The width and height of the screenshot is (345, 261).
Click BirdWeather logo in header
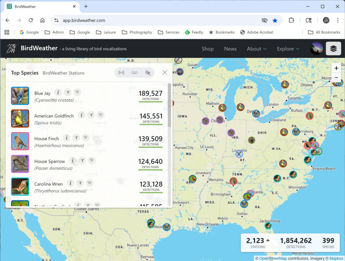click(x=12, y=48)
